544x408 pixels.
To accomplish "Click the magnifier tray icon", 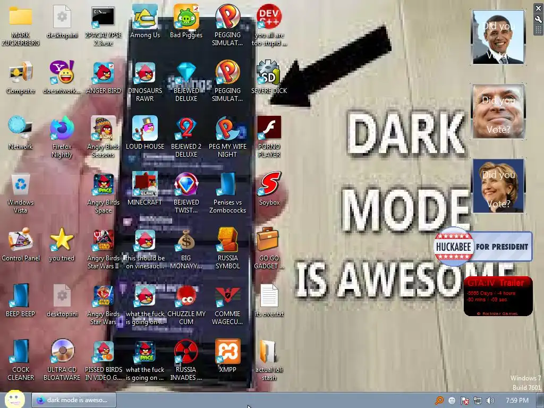I will (439, 401).
